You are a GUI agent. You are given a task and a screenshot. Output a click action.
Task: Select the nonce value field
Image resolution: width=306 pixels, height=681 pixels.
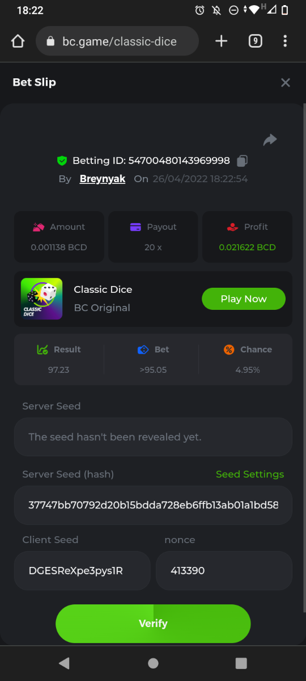coord(224,571)
